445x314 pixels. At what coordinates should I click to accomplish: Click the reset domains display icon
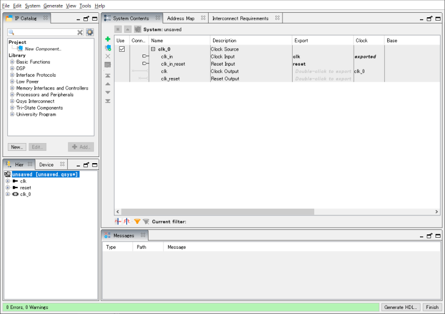click(x=127, y=222)
